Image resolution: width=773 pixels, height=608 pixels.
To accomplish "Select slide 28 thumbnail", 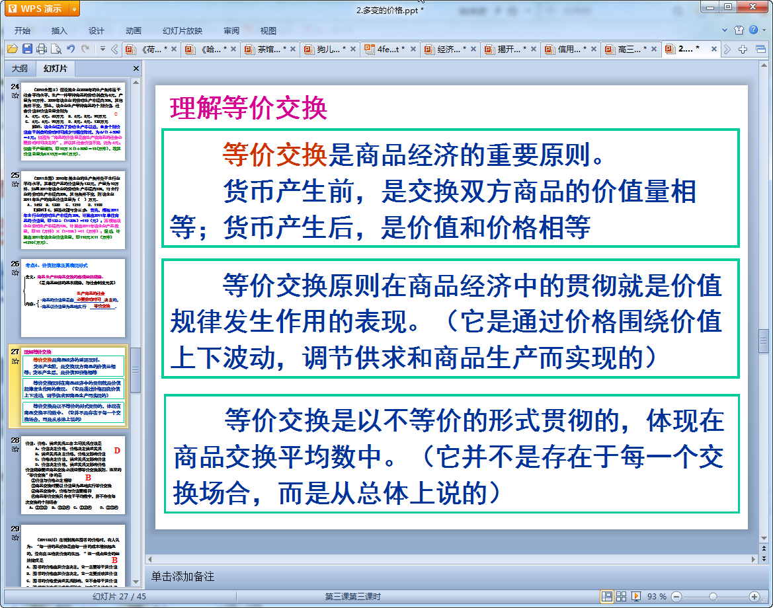I will tap(73, 475).
